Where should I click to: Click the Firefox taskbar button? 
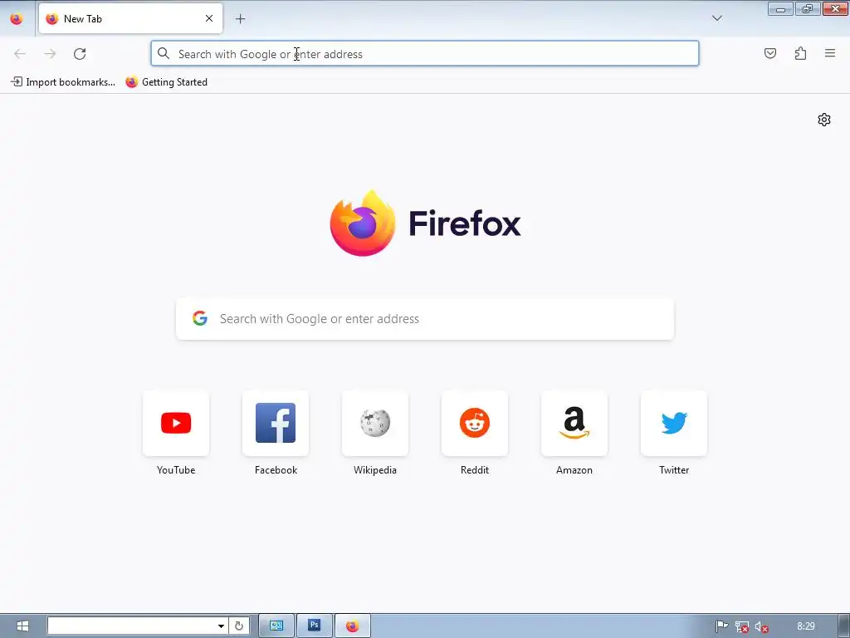(x=352, y=626)
